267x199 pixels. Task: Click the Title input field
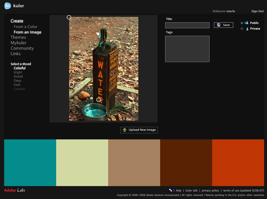[187, 25]
